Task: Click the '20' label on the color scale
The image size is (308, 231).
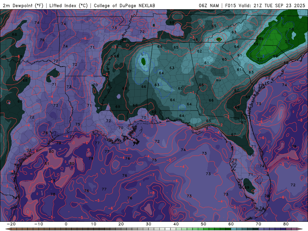Action: [x=121, y=224]
